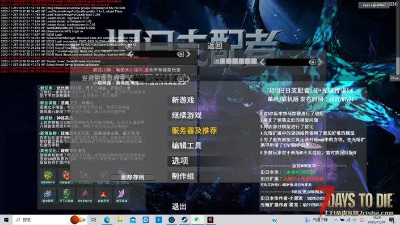Open 编辑工具 editing tools
The width and height of the screenshot is (400, 225).
tap(187, 146)
